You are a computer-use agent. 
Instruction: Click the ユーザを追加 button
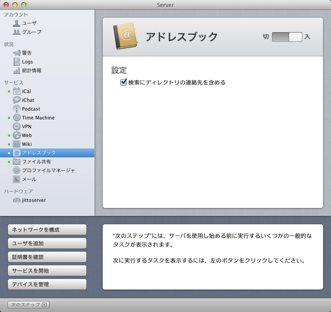(x=47, y=243)
